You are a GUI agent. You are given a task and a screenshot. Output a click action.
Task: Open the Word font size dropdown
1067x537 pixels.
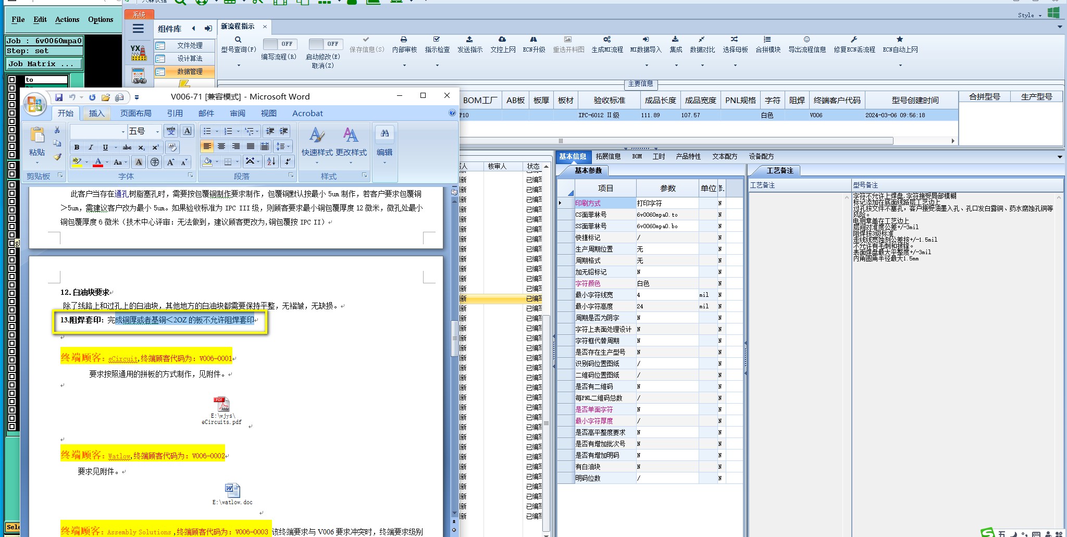click(157, 132)
